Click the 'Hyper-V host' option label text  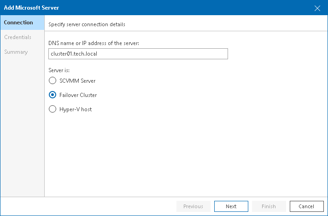pos(76,109)
